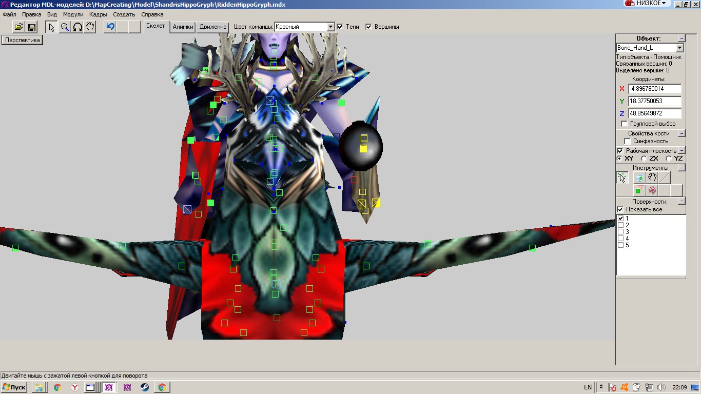The height and width of the screenshot is (394, 701).
Task: Select the bone pick tool in Инструменты
Action: 622,178
